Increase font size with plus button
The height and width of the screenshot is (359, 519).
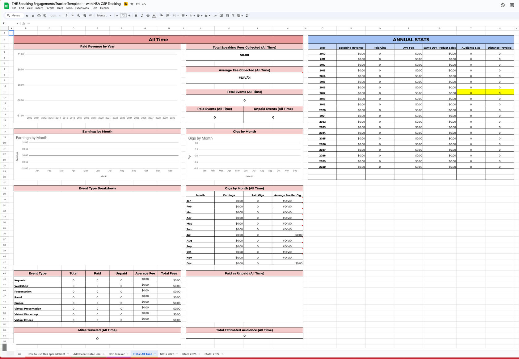tap(129, 16)
